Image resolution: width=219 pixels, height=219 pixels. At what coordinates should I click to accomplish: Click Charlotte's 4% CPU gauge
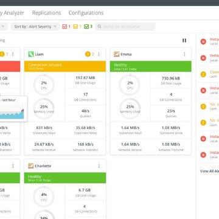point(44,196)
